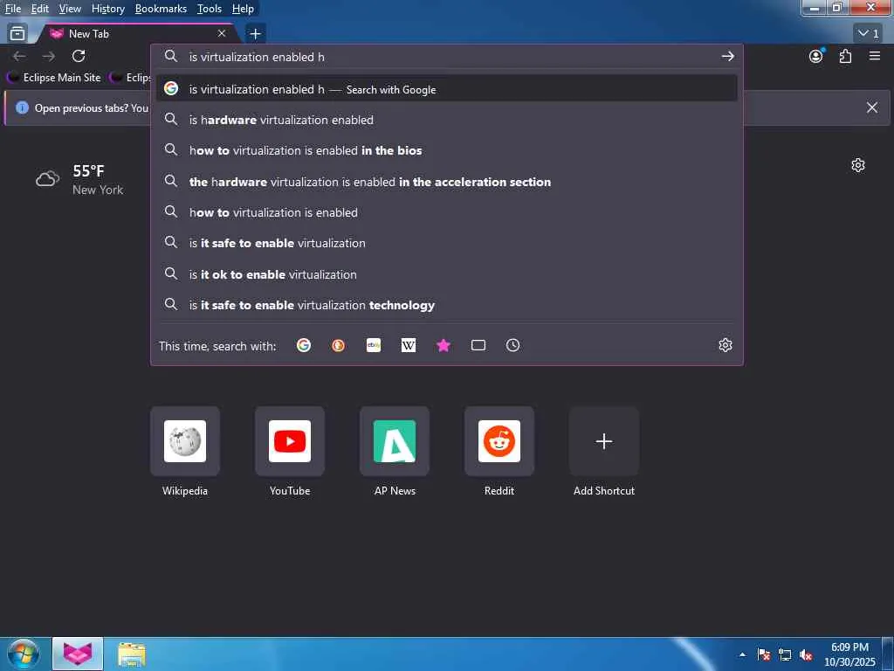Search this time with Google icon
The width and height of the screenshot is (894, 671).
[x=304, y=345]
